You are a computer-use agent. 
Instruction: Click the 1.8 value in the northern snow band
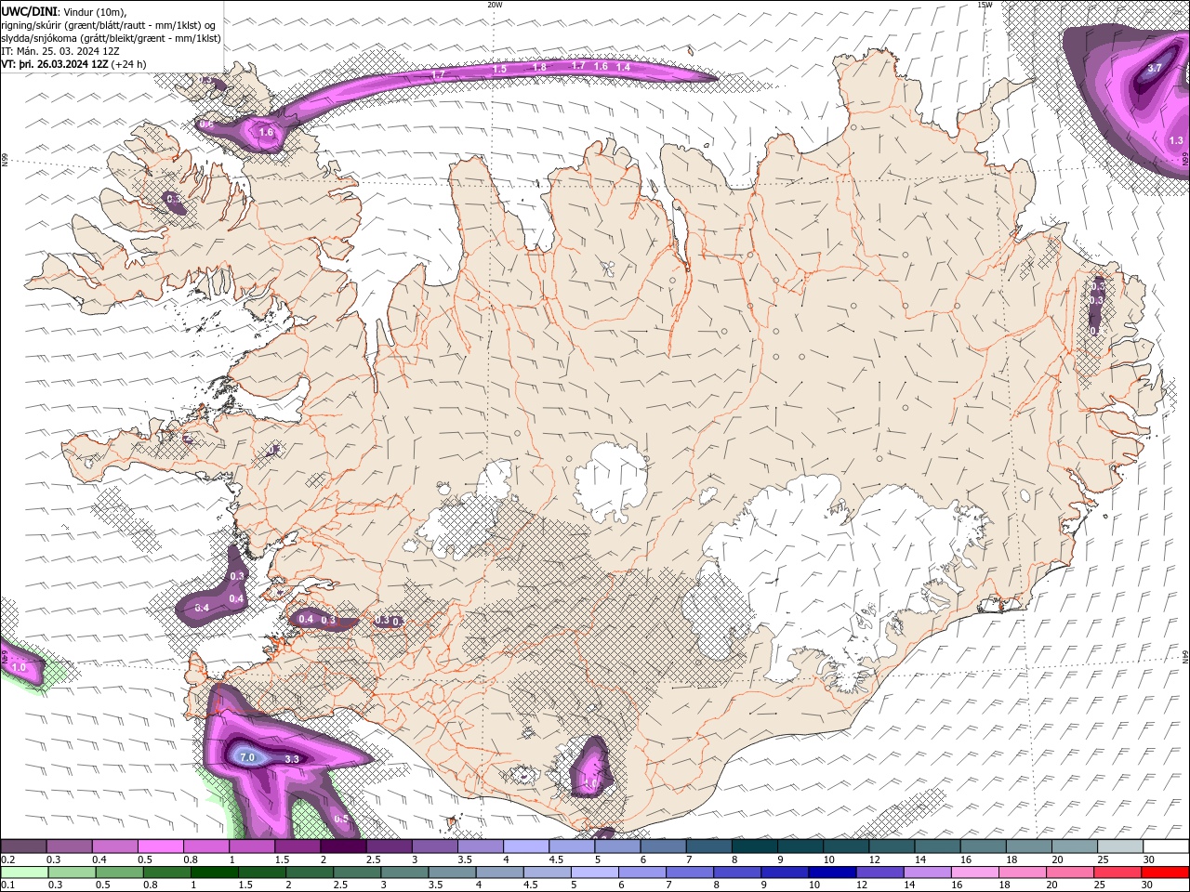coord(539,67)
